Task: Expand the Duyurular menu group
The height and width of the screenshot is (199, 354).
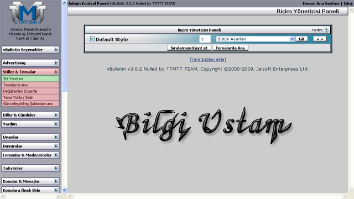Action: coord(30,146)
